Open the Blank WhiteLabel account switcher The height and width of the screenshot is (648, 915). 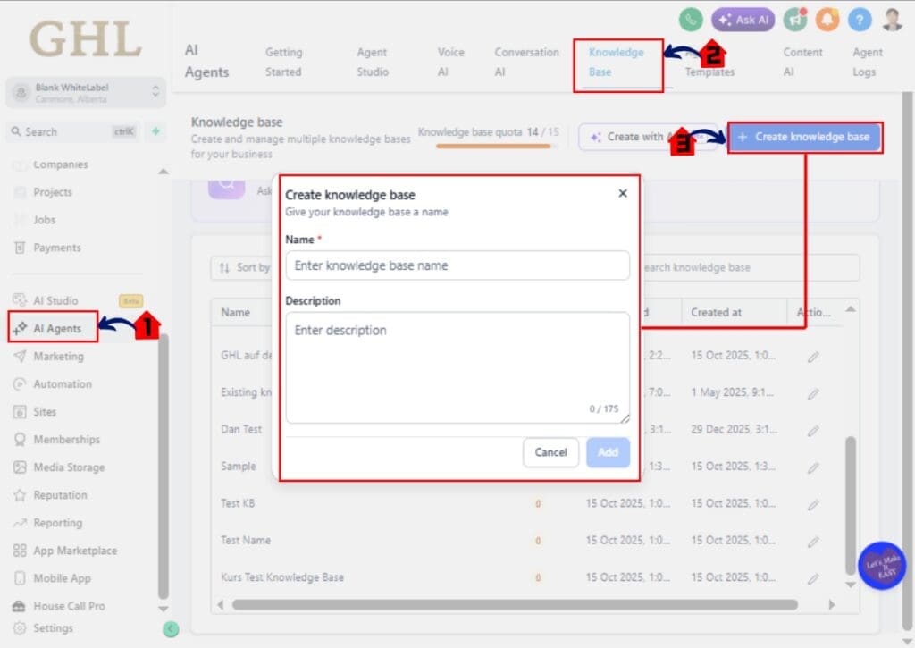[86, 92]
